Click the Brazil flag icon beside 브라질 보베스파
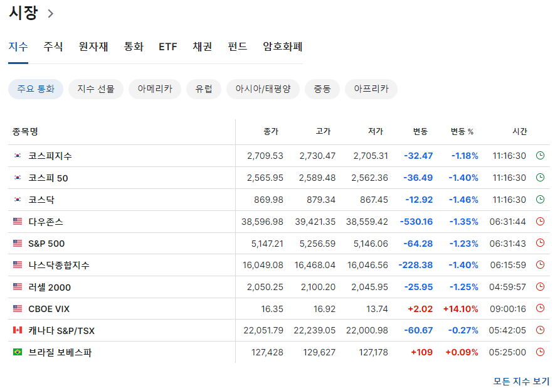 (18, 352)
